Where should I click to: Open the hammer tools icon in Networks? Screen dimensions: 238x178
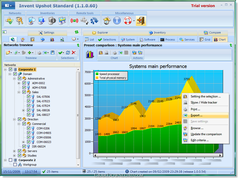[x=20, y=21]
